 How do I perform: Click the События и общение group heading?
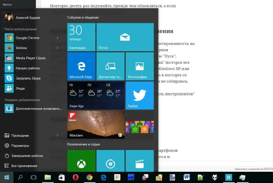click(x=83, y=17)
